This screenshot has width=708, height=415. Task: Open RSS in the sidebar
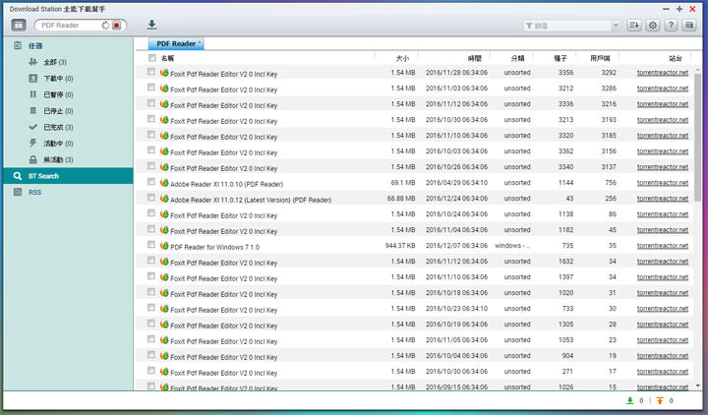[x=35, y=192]
